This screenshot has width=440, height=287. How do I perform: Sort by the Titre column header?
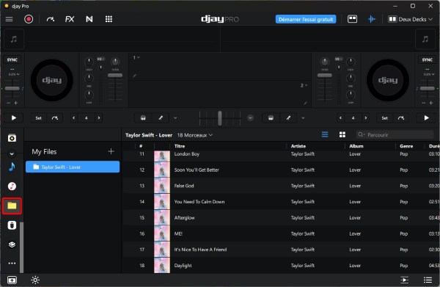point(180,146)
